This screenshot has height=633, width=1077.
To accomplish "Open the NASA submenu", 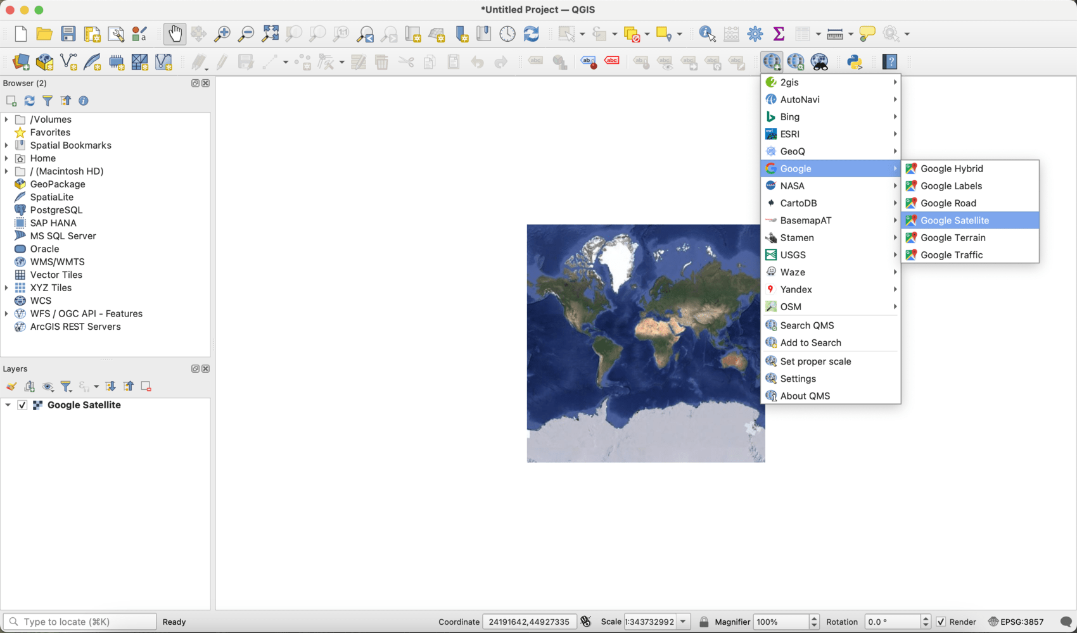I will [x=831, y=186].
